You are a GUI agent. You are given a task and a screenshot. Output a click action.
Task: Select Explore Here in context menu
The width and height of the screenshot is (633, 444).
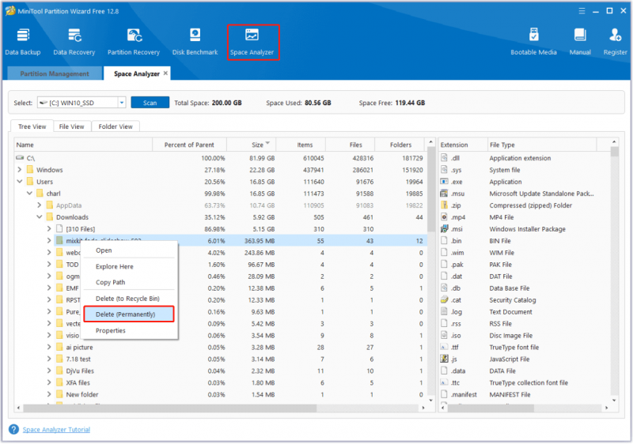pos(129,267)
